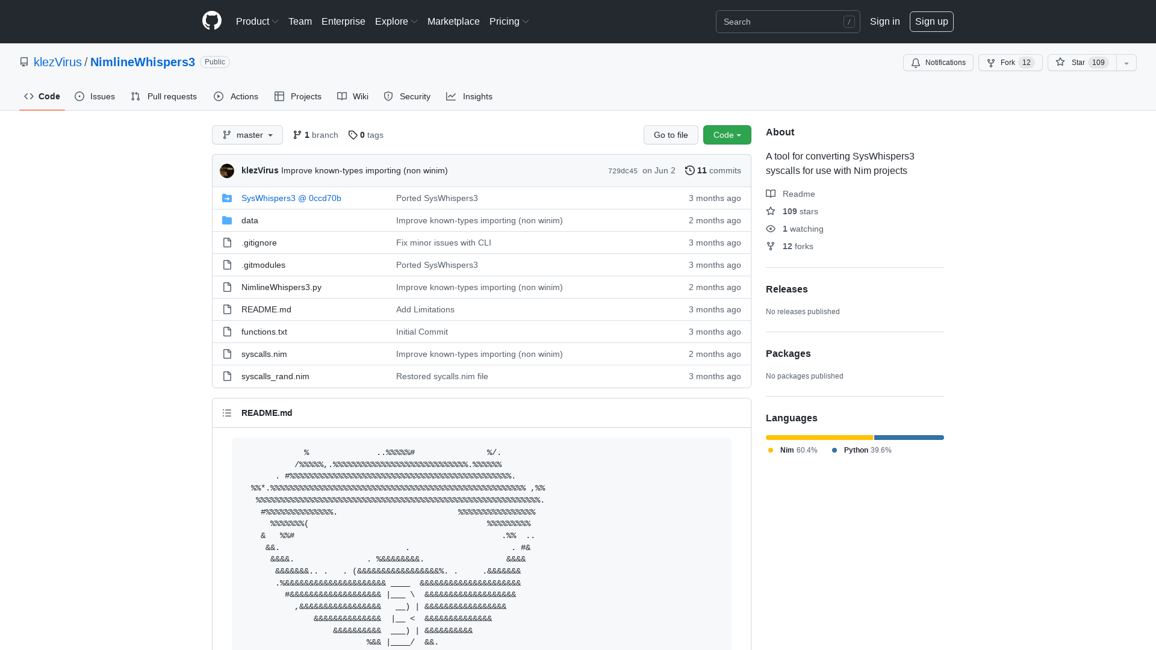Open the Team link in header
Screen dimensions: 1156x650
(300, 22)
